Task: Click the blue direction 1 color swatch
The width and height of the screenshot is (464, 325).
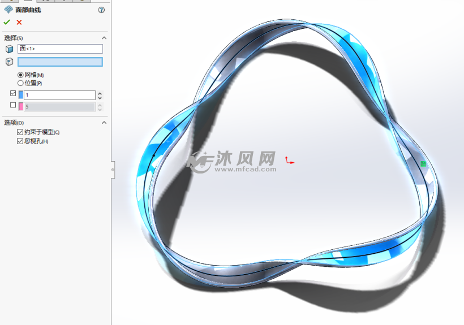Action: pyautogui.click(x=21, y=95)
